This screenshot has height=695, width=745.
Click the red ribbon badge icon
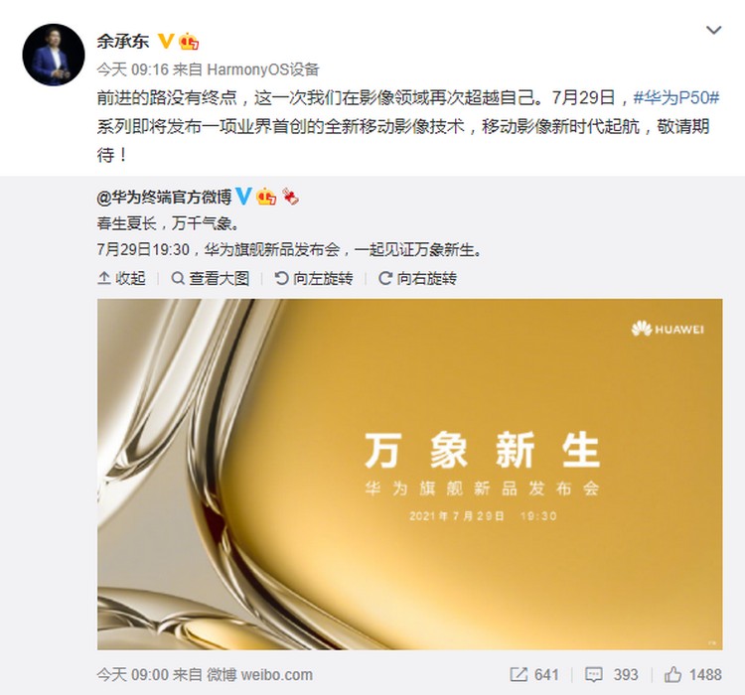click(x=290, y=197)
